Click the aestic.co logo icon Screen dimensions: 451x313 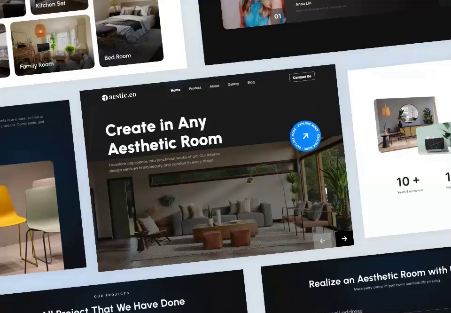104,97
